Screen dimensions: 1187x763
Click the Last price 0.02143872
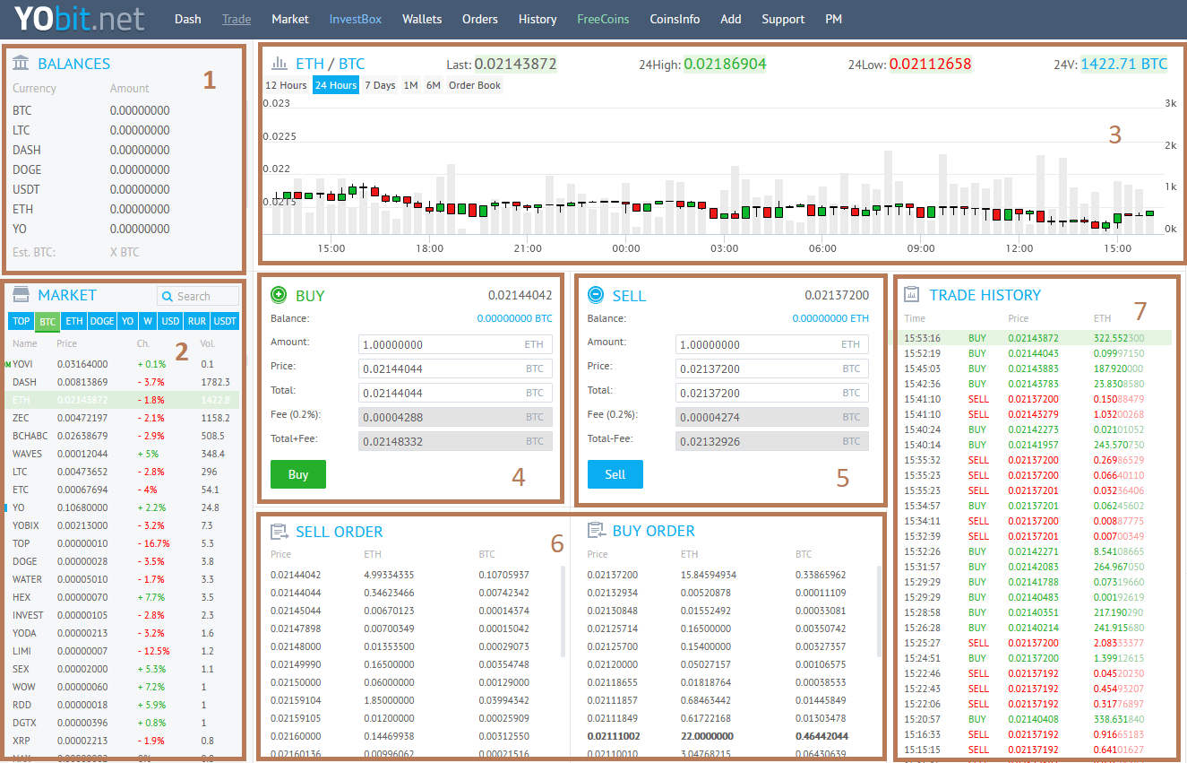[x=515, y=64]
